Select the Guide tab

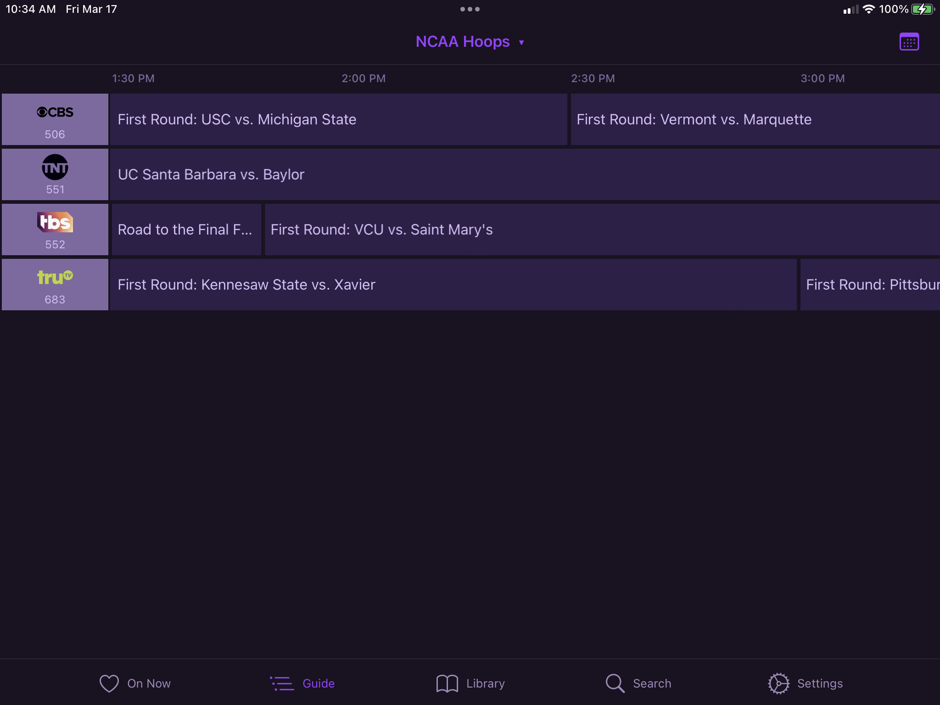[303, 683]
